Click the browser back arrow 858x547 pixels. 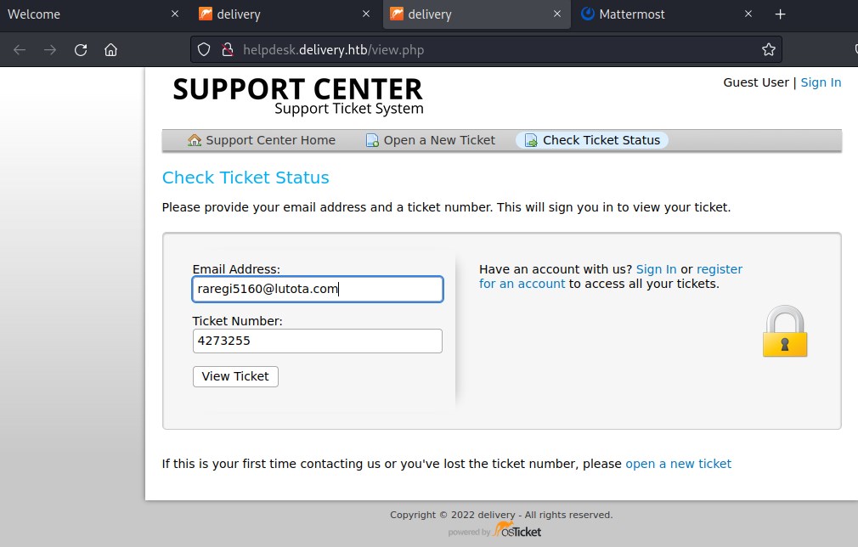pos(20,50)
